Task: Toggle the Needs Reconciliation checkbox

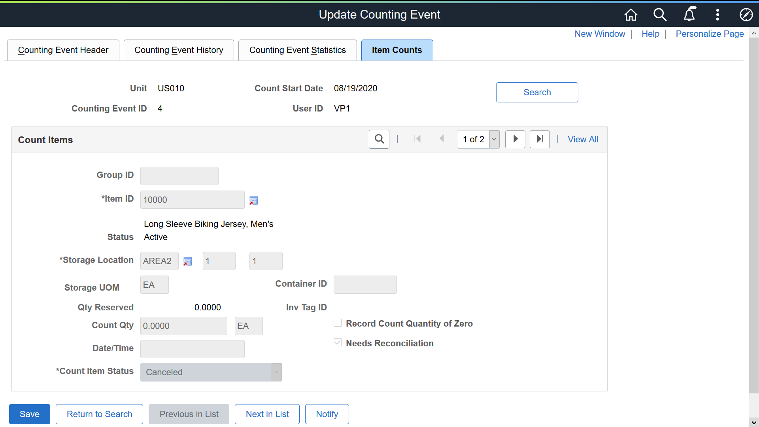Action: pyautogui.click(x=338, y=343)
